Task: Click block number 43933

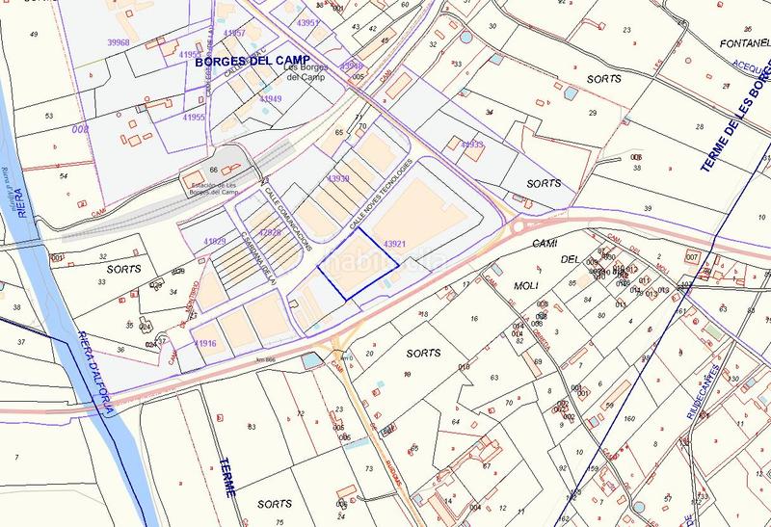Action: click(x=472, y=145)
